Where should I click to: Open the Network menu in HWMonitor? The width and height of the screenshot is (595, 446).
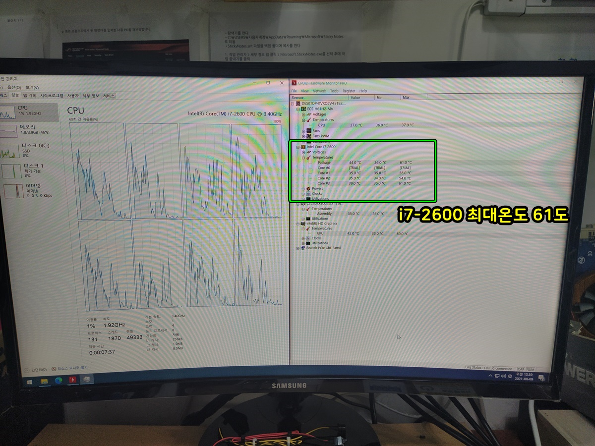pos(319,91)
